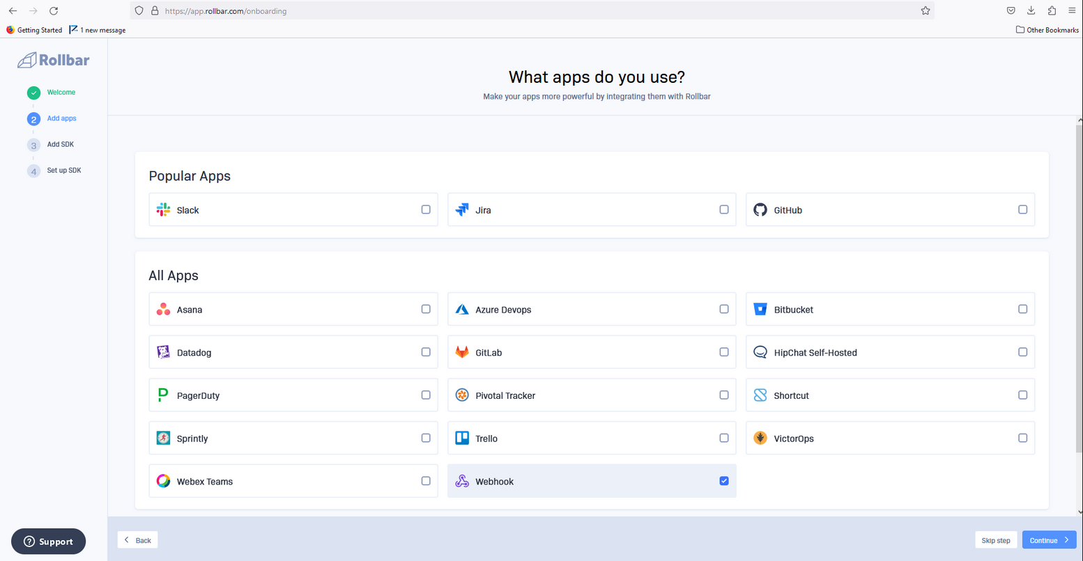The height and width of the screenshot is (561, 1083).
Task: Select the Add apps step
Action: point(52,119)
